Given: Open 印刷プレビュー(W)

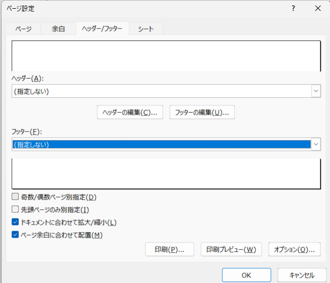Looking at the screenshot, I should click(x=231, y=250).
